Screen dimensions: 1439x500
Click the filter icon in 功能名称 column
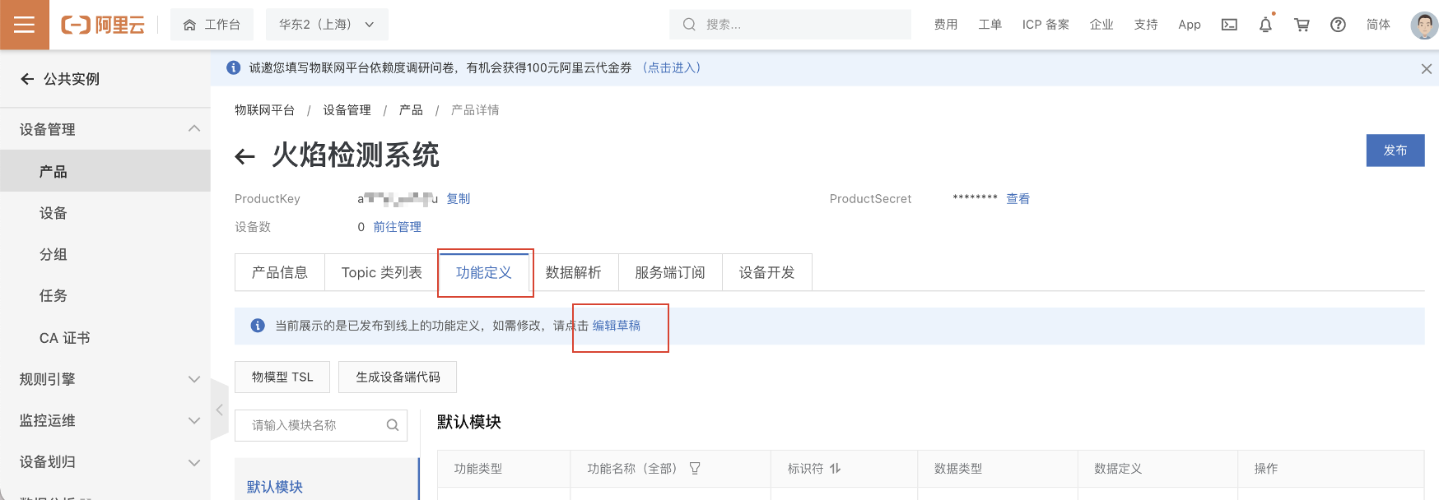pyautogui.click(x=695, y=468)
